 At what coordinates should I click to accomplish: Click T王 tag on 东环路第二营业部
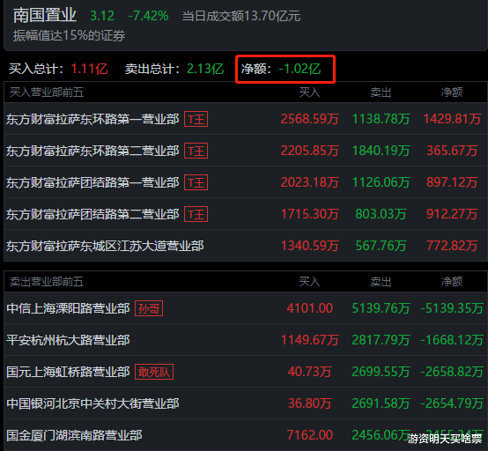196,151
